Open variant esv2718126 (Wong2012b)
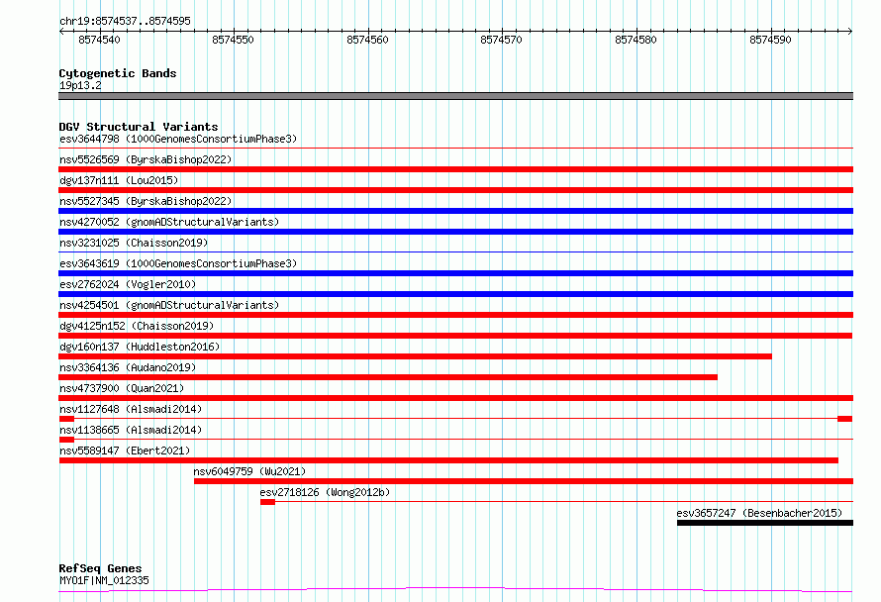The width and height of the screenshot is (881, 602). point(325,492)
